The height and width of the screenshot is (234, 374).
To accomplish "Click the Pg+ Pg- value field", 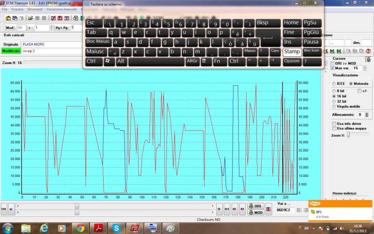I will 77,28.
